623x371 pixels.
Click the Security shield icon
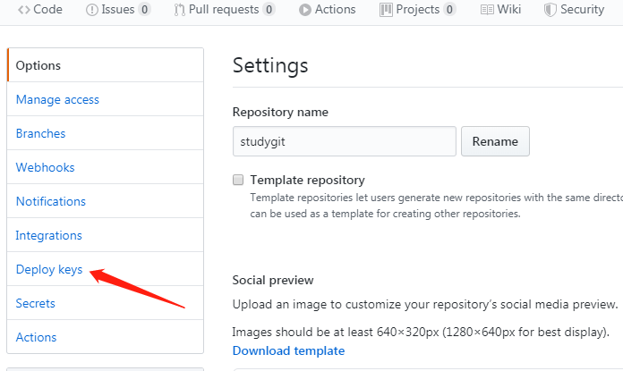[550, 10]
